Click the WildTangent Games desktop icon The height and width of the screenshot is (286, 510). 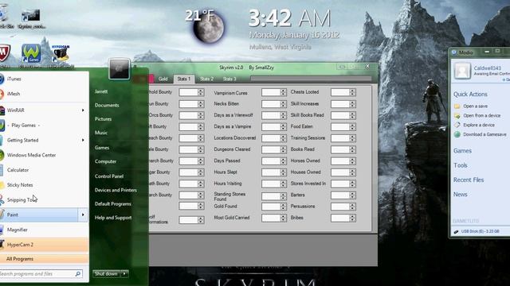[x=31, y=53]
